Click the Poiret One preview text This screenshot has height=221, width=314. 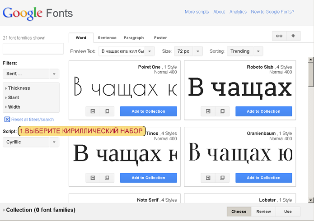125,87
